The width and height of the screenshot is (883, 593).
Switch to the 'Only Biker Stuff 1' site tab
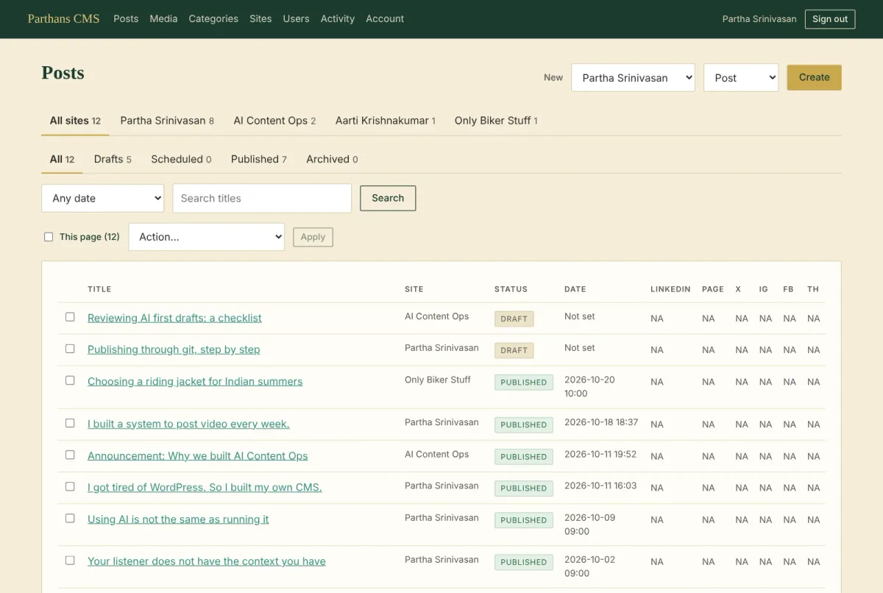tap(496, 121)
